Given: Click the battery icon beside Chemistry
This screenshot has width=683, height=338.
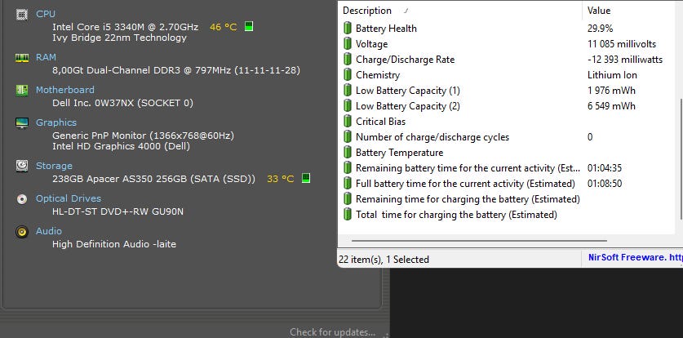Looking at the screenshot, I should (347, 75).
